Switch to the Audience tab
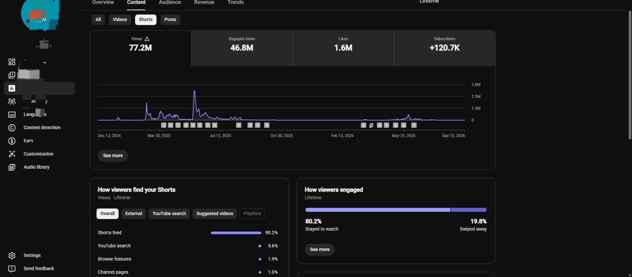The height and width of the screenshot is (277, 632). (x=170, y=2)
